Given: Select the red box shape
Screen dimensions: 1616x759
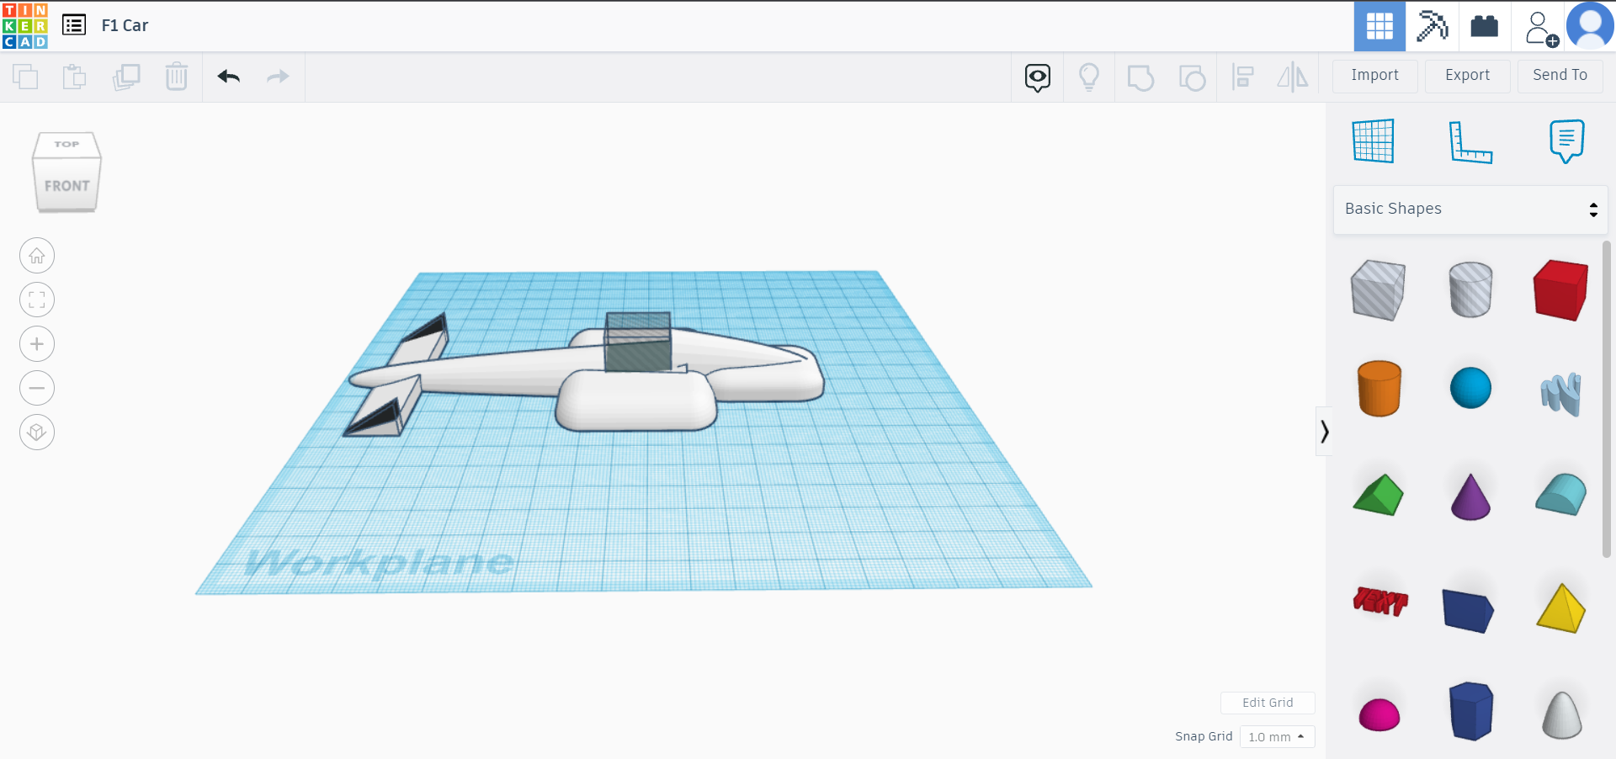Looking at the screenshot, I should coord(1560,289).
